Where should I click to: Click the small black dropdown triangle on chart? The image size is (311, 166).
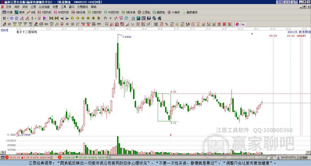coord(252,34)
